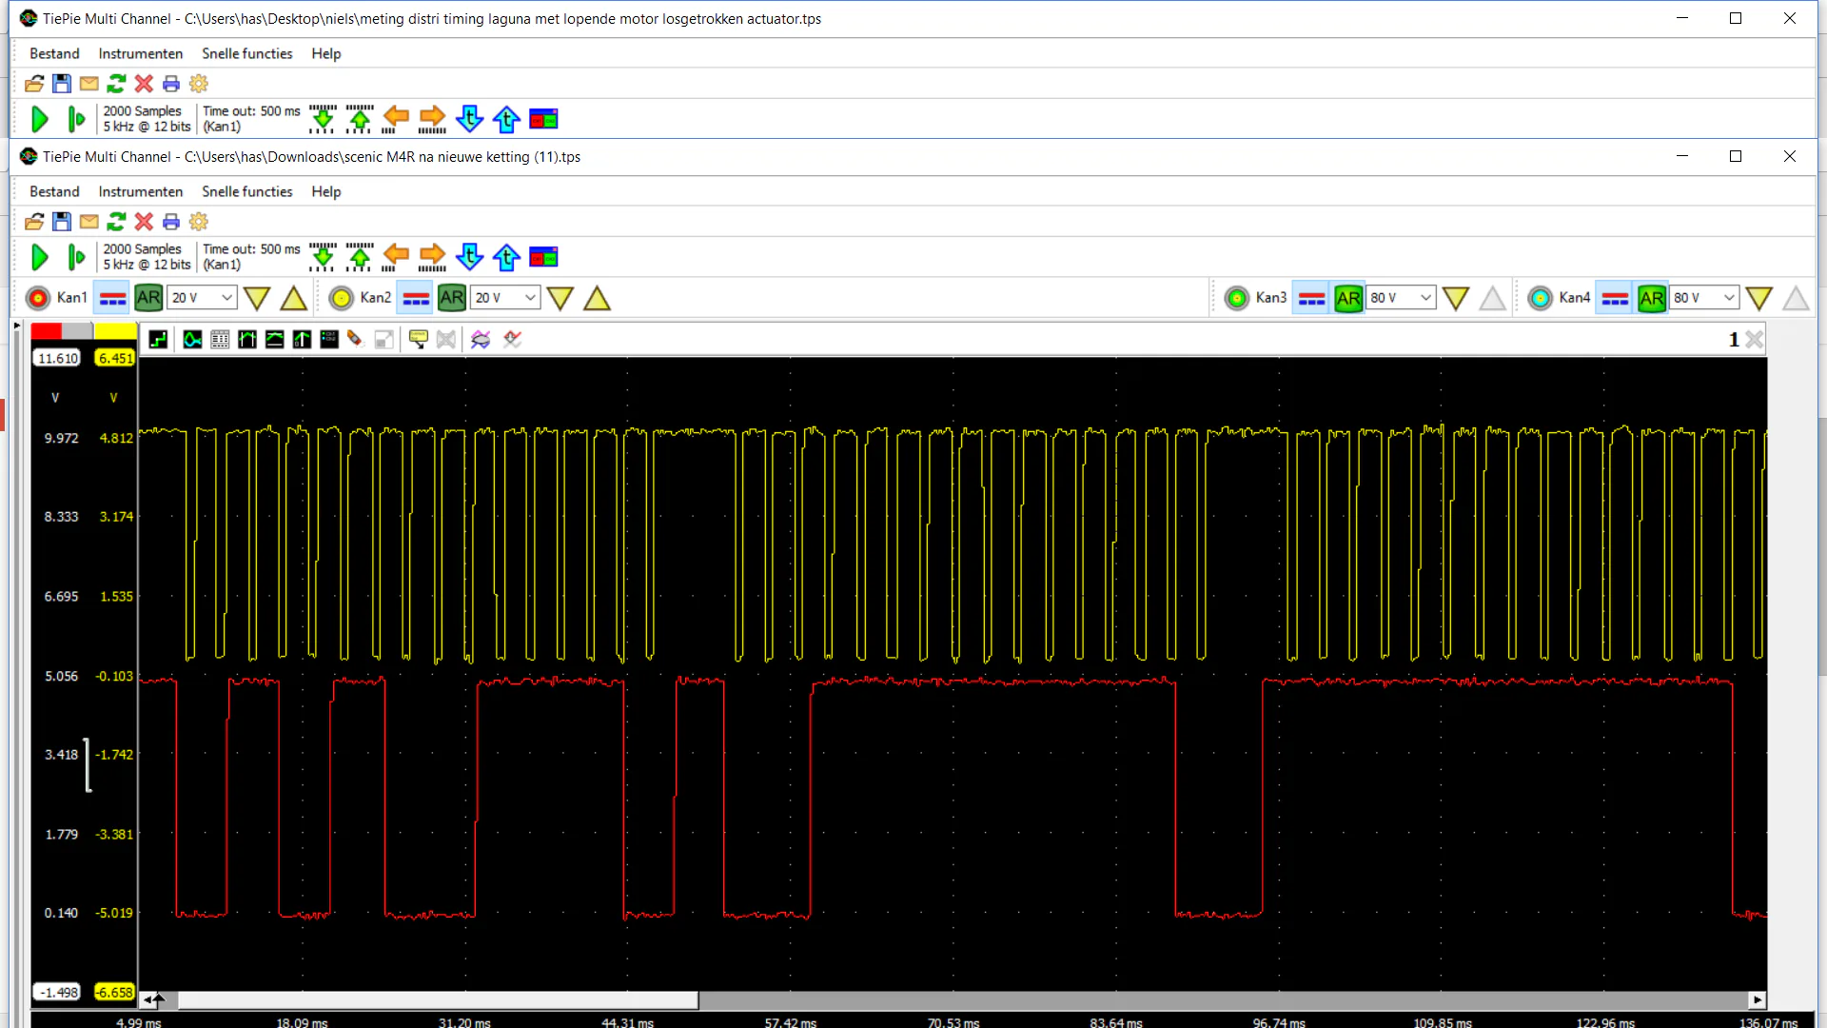Click the green down arrow sample icon

click(323, 257)
